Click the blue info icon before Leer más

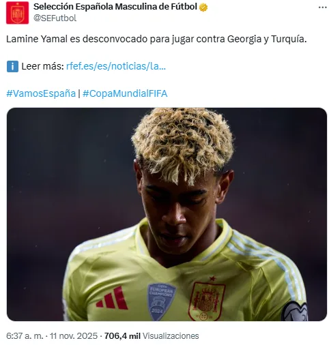[x=12, y=66]
